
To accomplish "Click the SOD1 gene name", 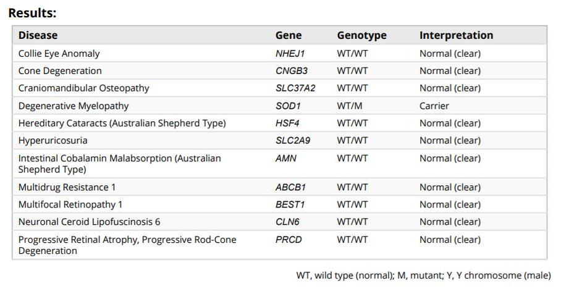I will pos(288,106).
